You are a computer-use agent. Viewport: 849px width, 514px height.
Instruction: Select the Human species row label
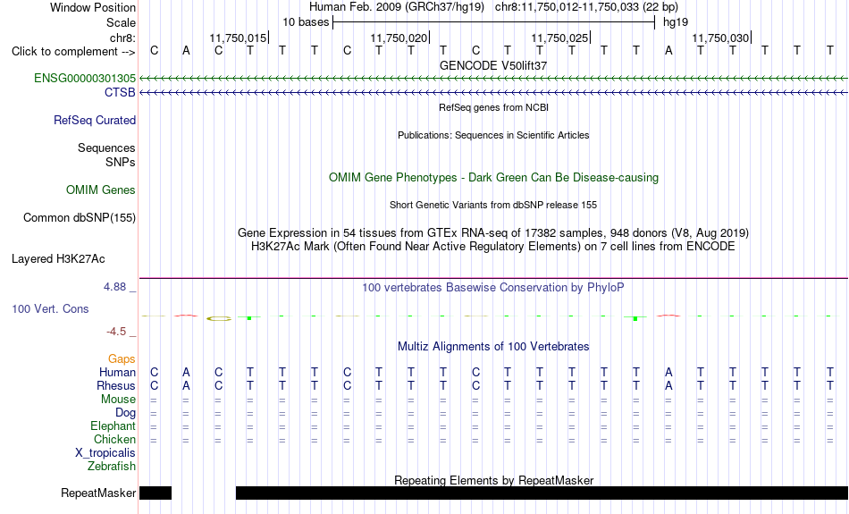click(117, 372)
